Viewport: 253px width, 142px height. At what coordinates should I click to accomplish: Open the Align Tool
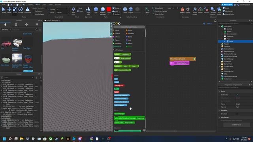pos(88,11)
